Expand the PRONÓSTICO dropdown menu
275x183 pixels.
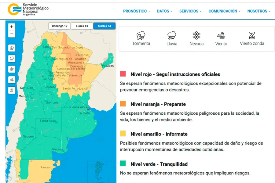(136, 11)
